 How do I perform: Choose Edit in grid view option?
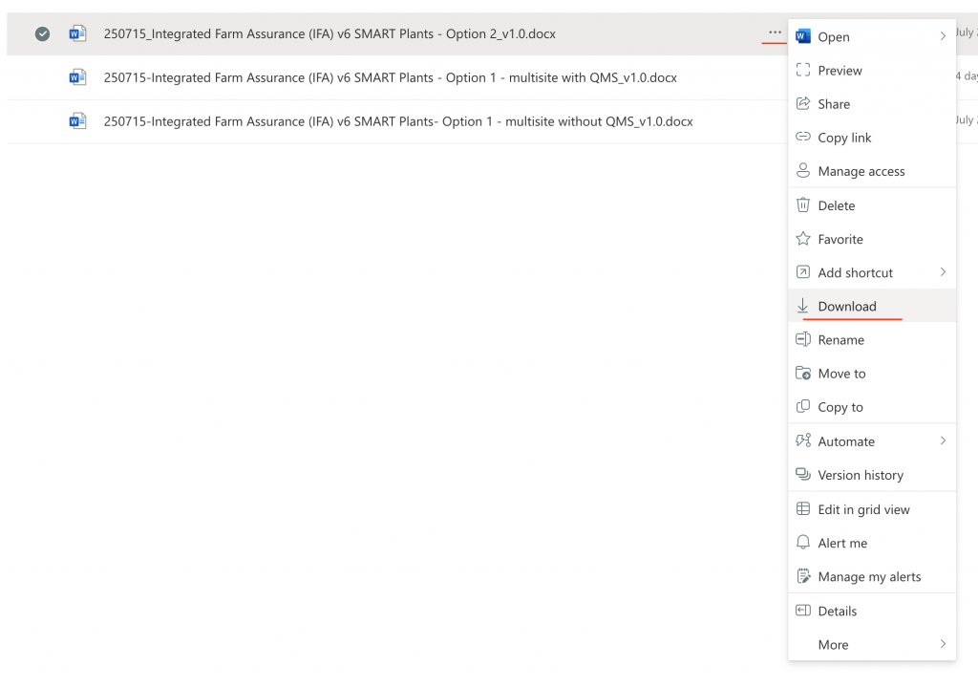coord(863,509)
